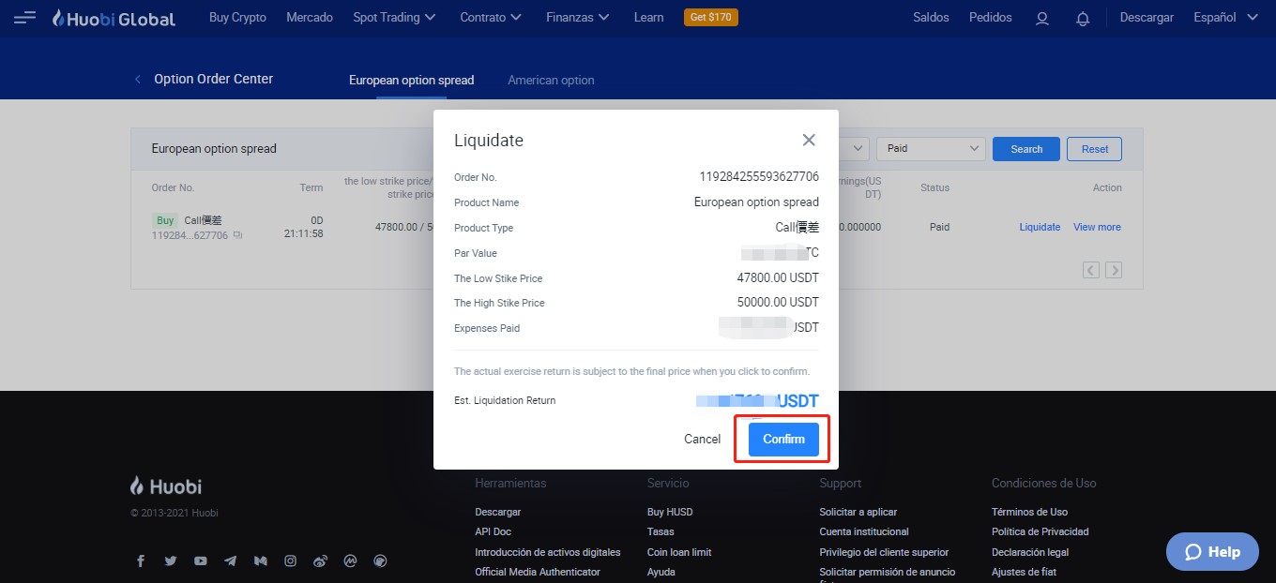Switch to the American option tab
Image resolution: width=1276 pixels, height=583 pixels.
551,81
